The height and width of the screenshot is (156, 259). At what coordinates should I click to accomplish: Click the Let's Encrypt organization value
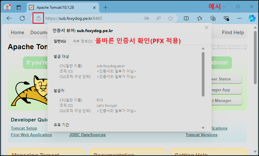point(107,106)
